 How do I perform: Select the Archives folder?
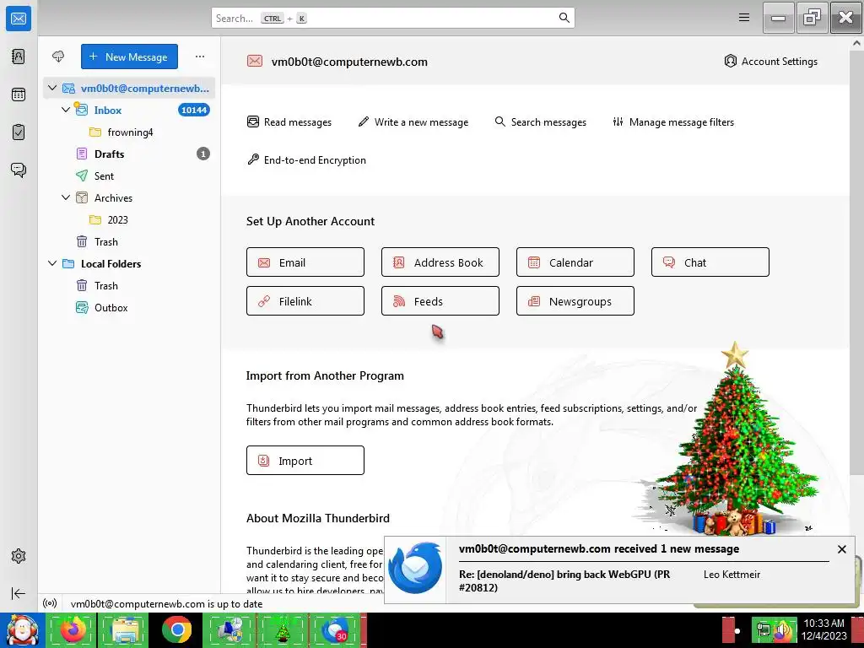pos(129,197)
